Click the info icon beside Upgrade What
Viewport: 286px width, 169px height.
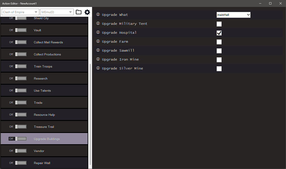click(x=98, y=15)
